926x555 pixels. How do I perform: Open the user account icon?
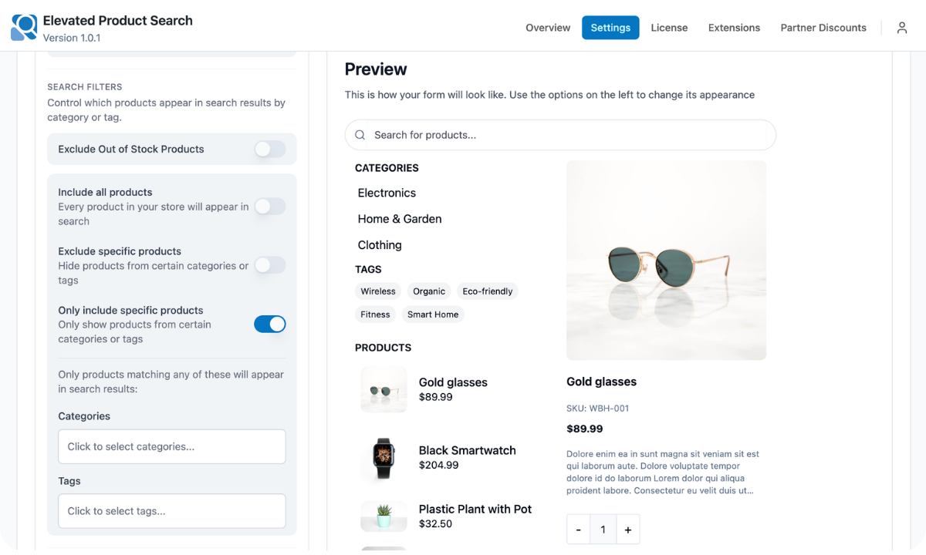tap(902, 28)
